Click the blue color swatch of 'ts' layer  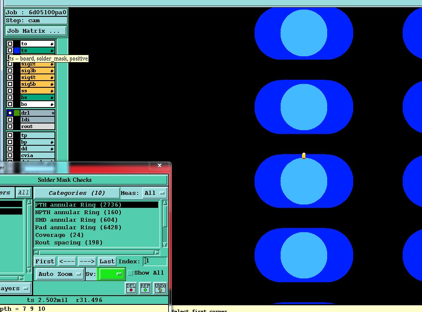coord(17,50)
